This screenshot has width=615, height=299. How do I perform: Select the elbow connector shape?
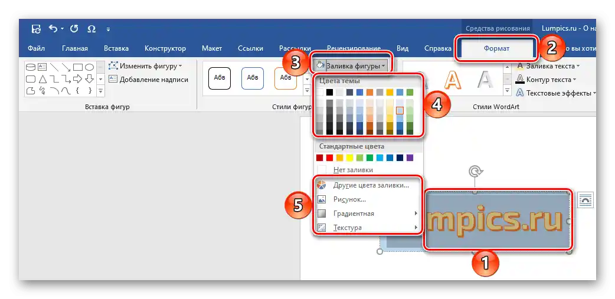click(x=54, y=79)
